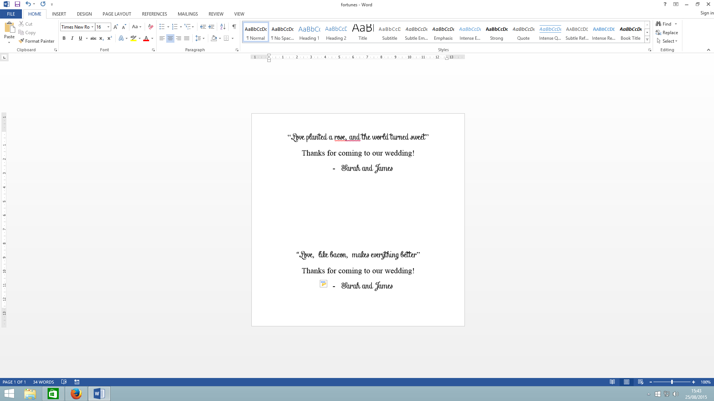
Task: Open the font name dropdown
Action: click(x=92, y=27)
